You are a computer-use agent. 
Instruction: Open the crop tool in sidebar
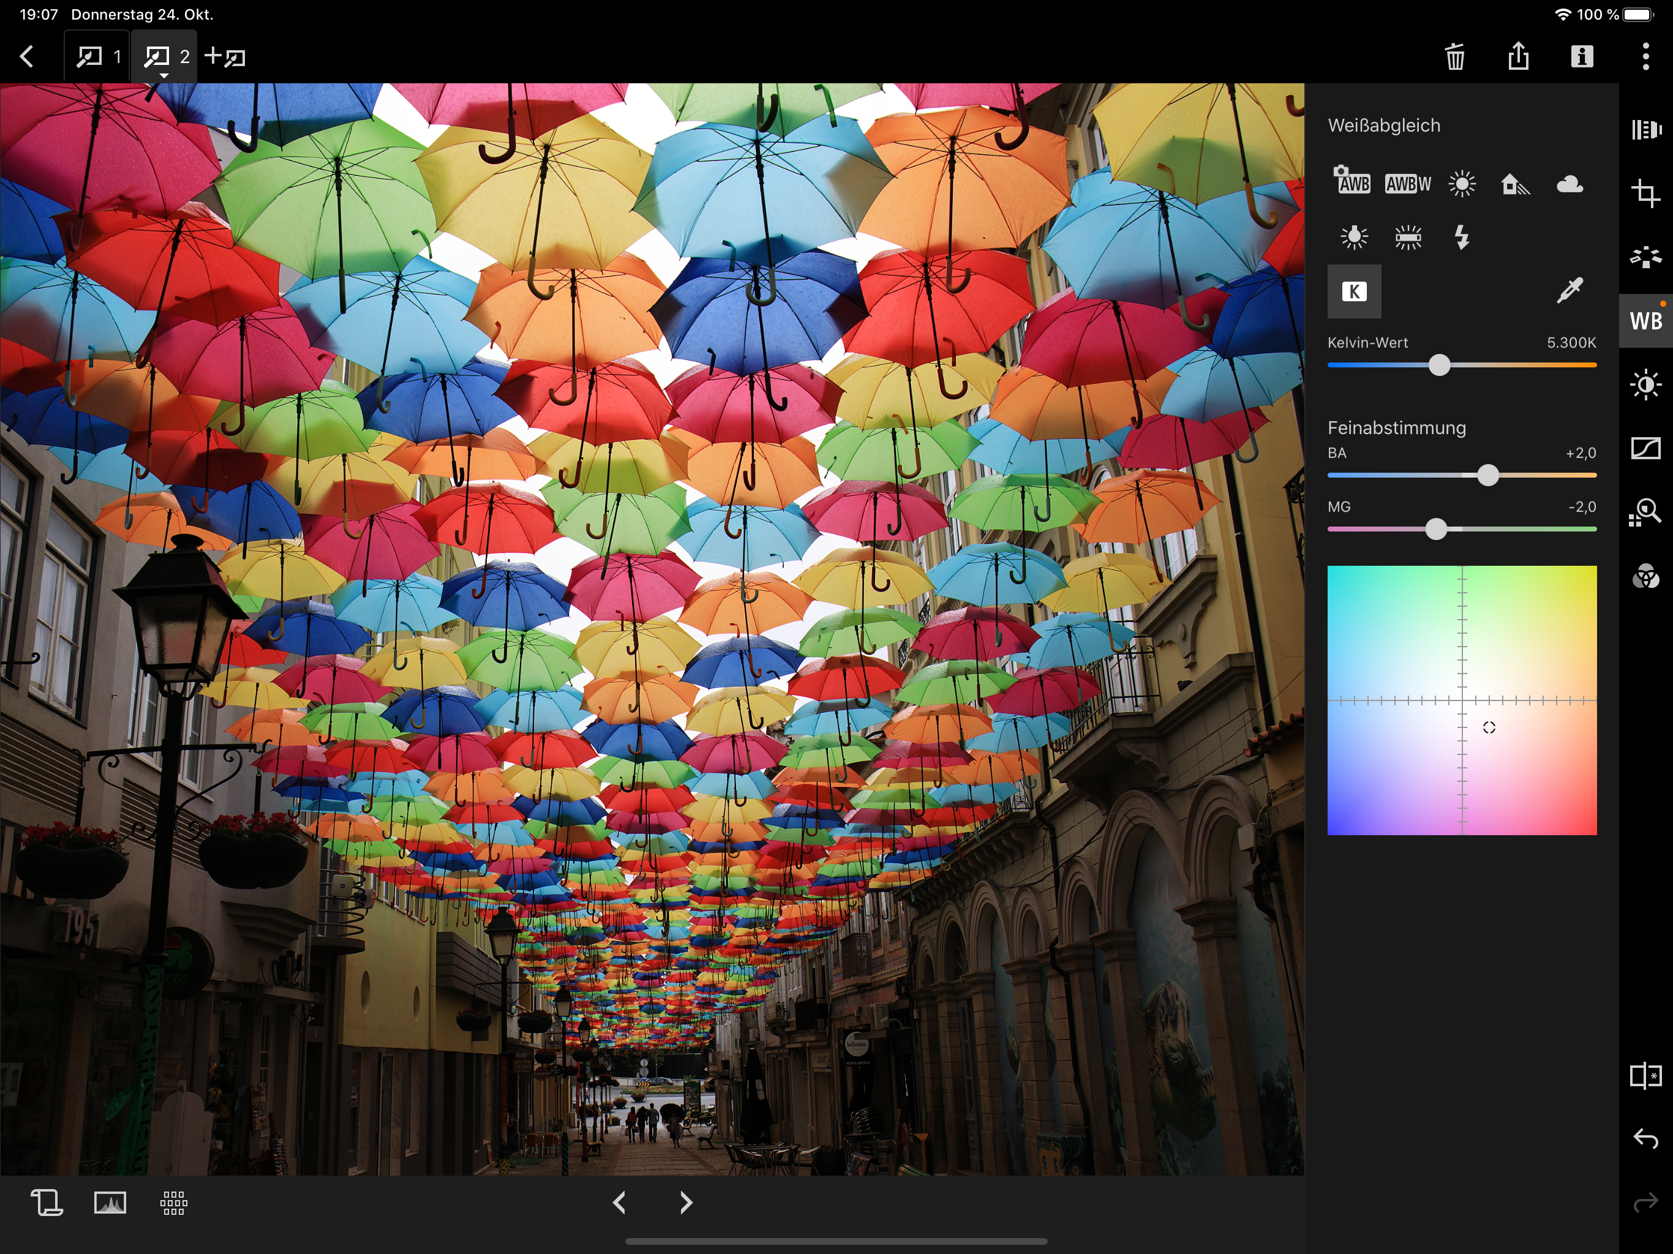(x=1645, y=193)
